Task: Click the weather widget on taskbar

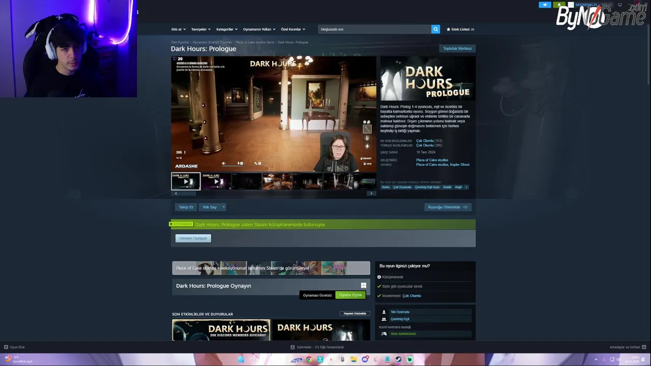Action: pyautogui.click(x=19, y=359)
